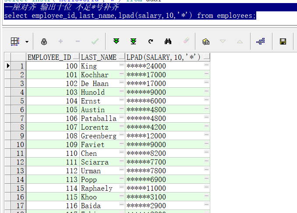This screenshot has width=297, height=213.
Task: Click the Popp name cell
Action: 102,179
